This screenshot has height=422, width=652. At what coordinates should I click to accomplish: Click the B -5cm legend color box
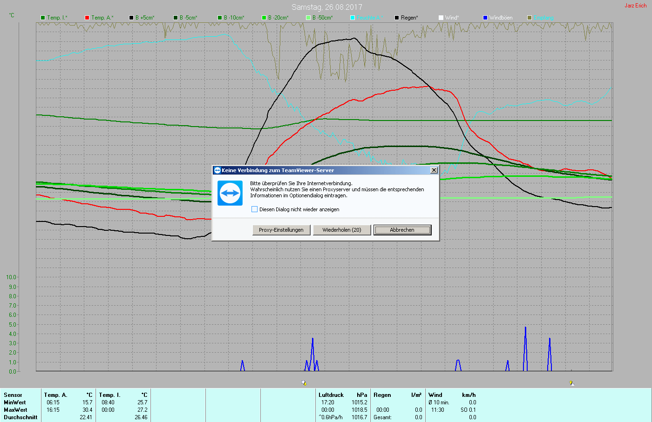(x=176, y=18)
